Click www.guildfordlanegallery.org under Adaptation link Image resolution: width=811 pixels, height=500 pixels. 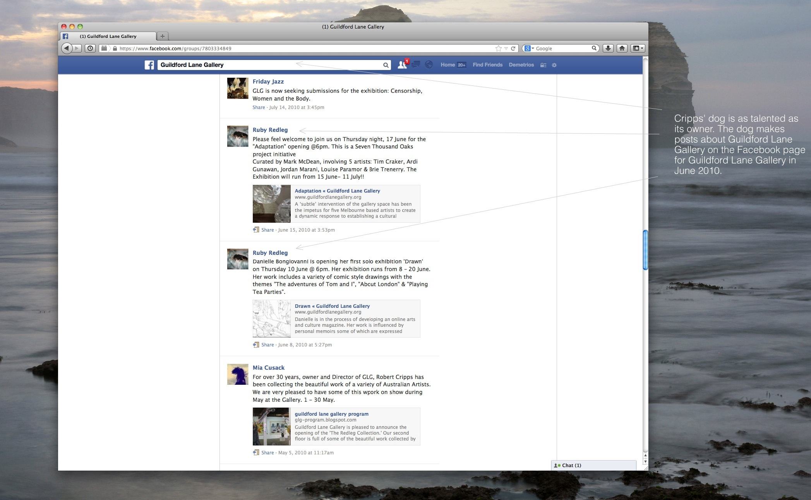pos(328,197)
